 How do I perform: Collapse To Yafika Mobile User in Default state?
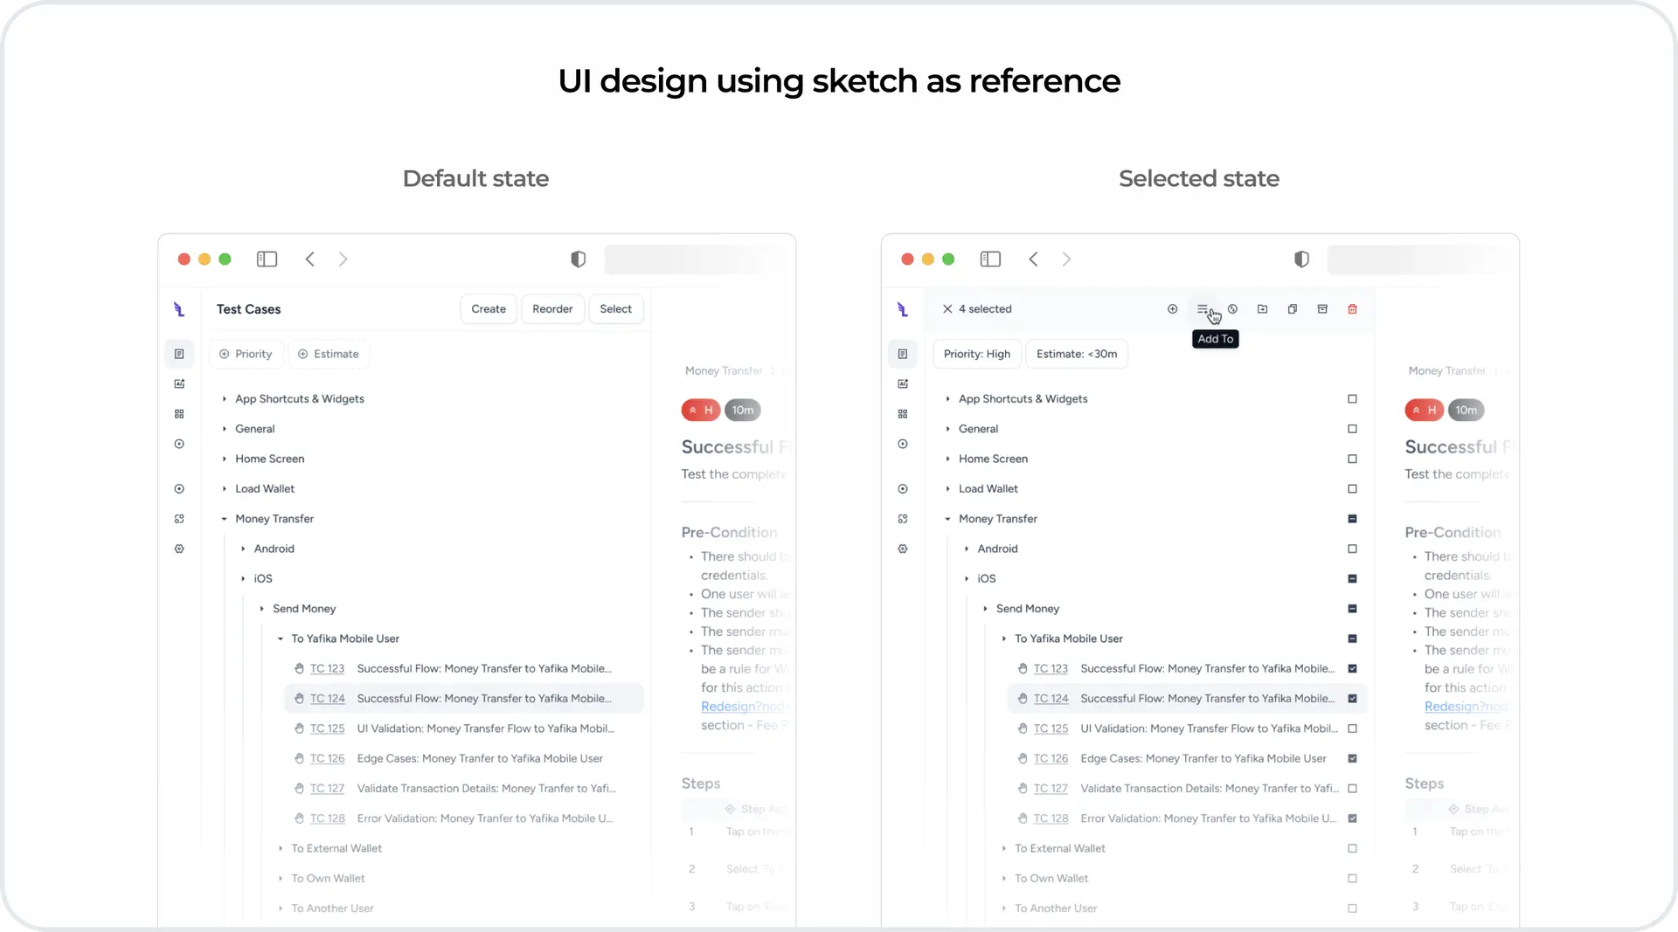click(x=281, y=639)
